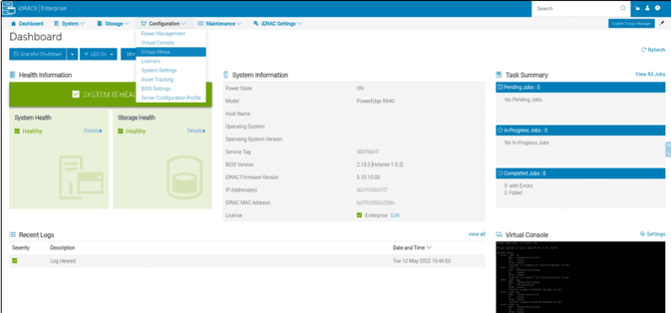Click the Severity column header
This screenshot has height=313, width=671.
(x=20, y=247)
